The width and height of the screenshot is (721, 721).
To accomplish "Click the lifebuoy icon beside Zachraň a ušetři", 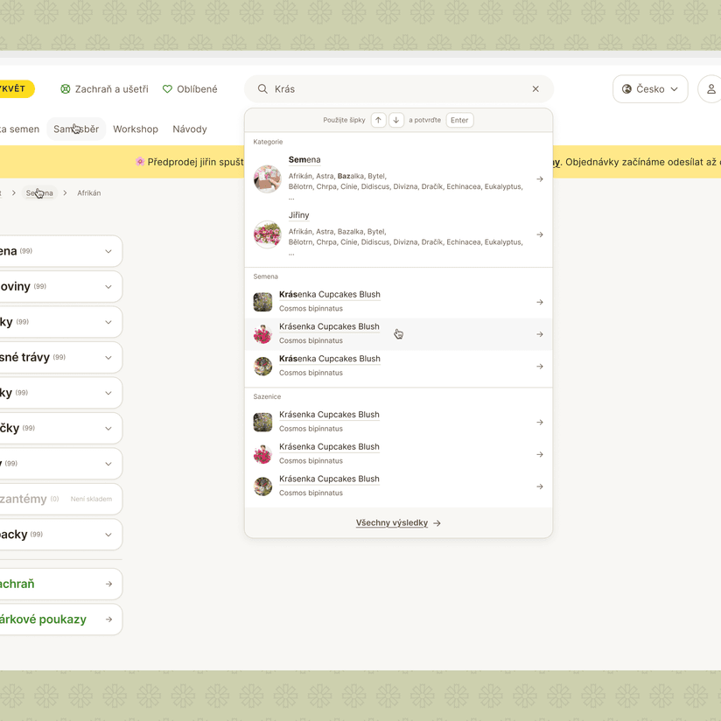I will 66,88.
